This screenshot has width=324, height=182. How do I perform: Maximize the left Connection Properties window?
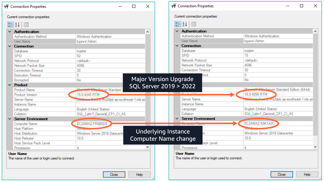click(134, 6)
